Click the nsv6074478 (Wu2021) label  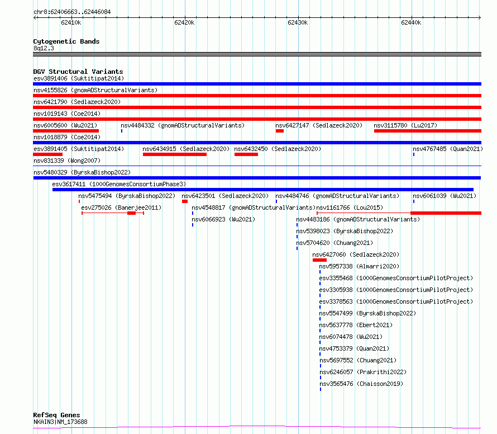coord(351,337)
